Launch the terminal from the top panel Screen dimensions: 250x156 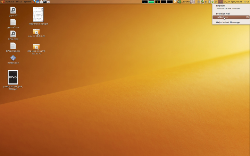click(x=45, y=2)
